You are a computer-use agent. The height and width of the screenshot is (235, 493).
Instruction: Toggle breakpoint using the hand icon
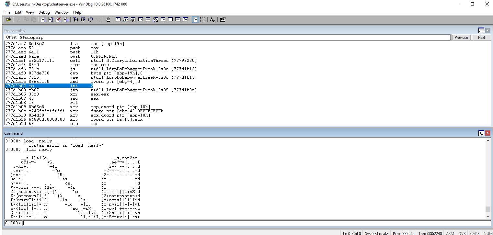(108, 20)
